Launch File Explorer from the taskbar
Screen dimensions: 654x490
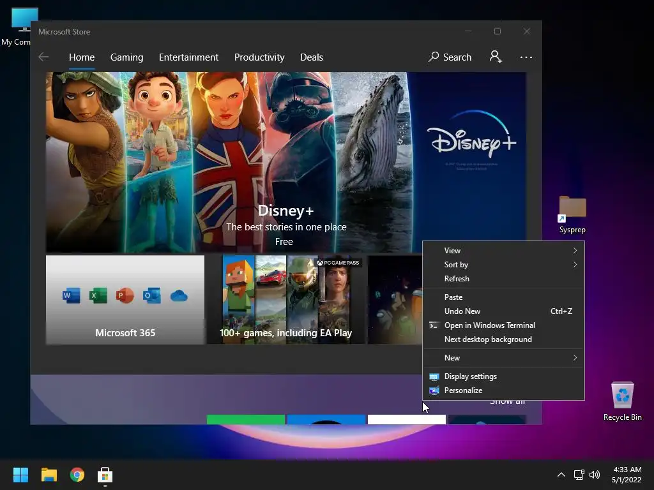[x=49, y=475]
